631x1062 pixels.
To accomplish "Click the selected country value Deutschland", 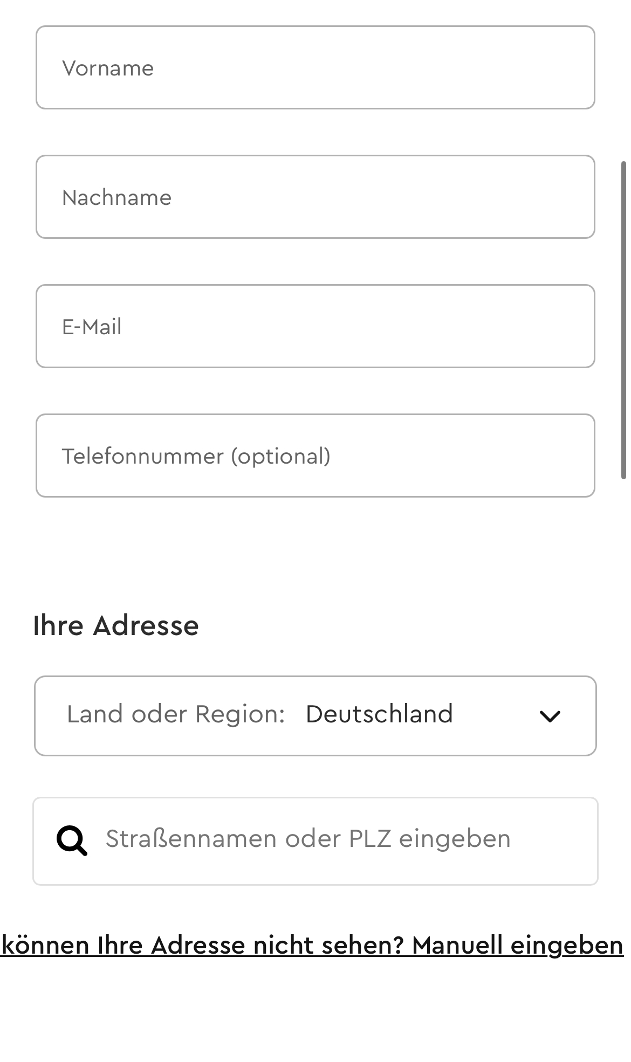I will [x=379, y=714].
